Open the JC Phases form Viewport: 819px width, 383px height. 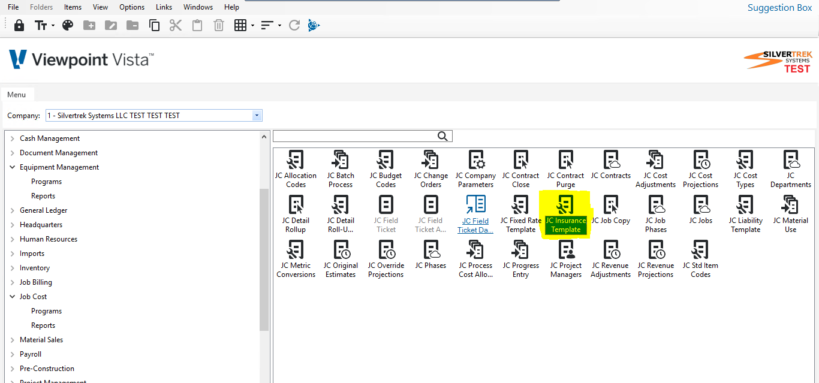[x=430, y=255]
